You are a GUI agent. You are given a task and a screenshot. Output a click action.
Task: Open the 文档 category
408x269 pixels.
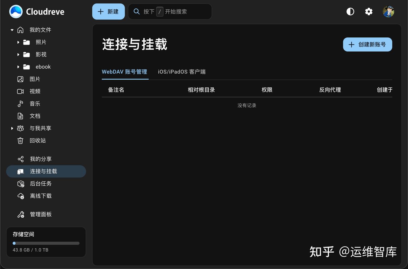tap(35, 116)
